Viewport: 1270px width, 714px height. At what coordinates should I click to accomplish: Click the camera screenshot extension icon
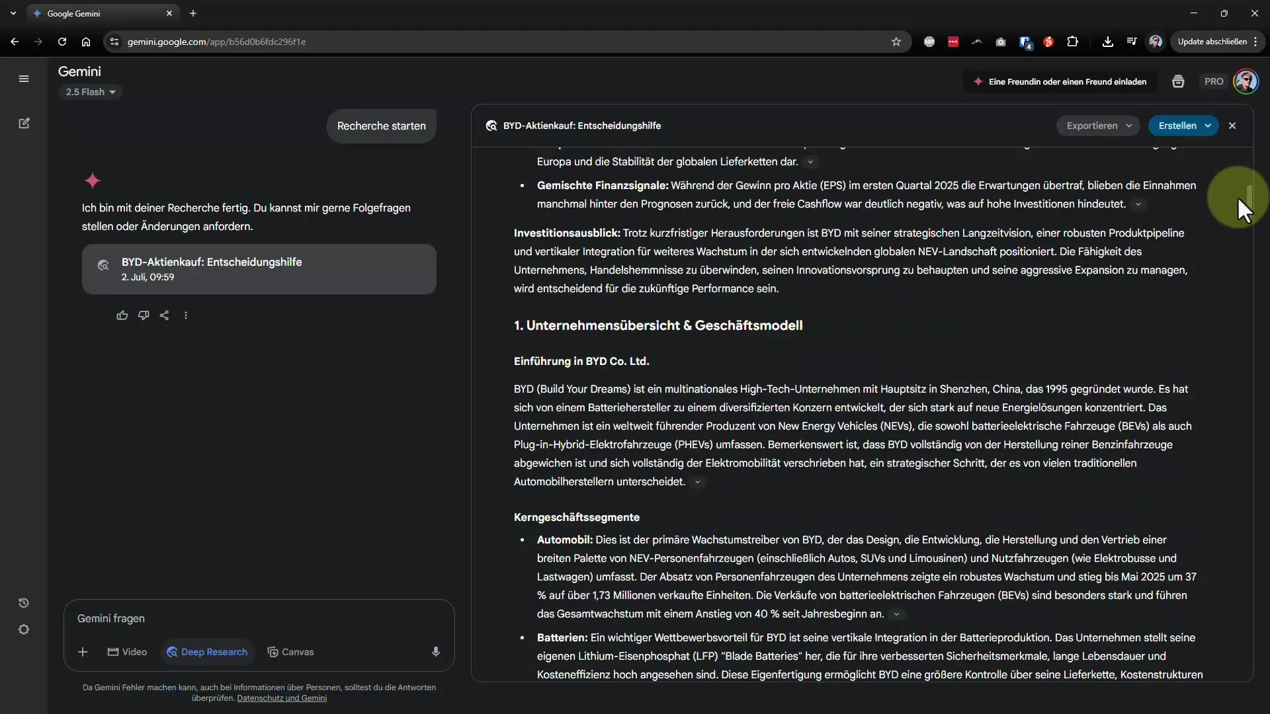[x=1001, y=42]
